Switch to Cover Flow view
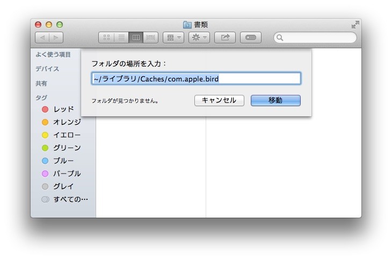The width and height of the screenshot is (392, 260). [150, 38]
